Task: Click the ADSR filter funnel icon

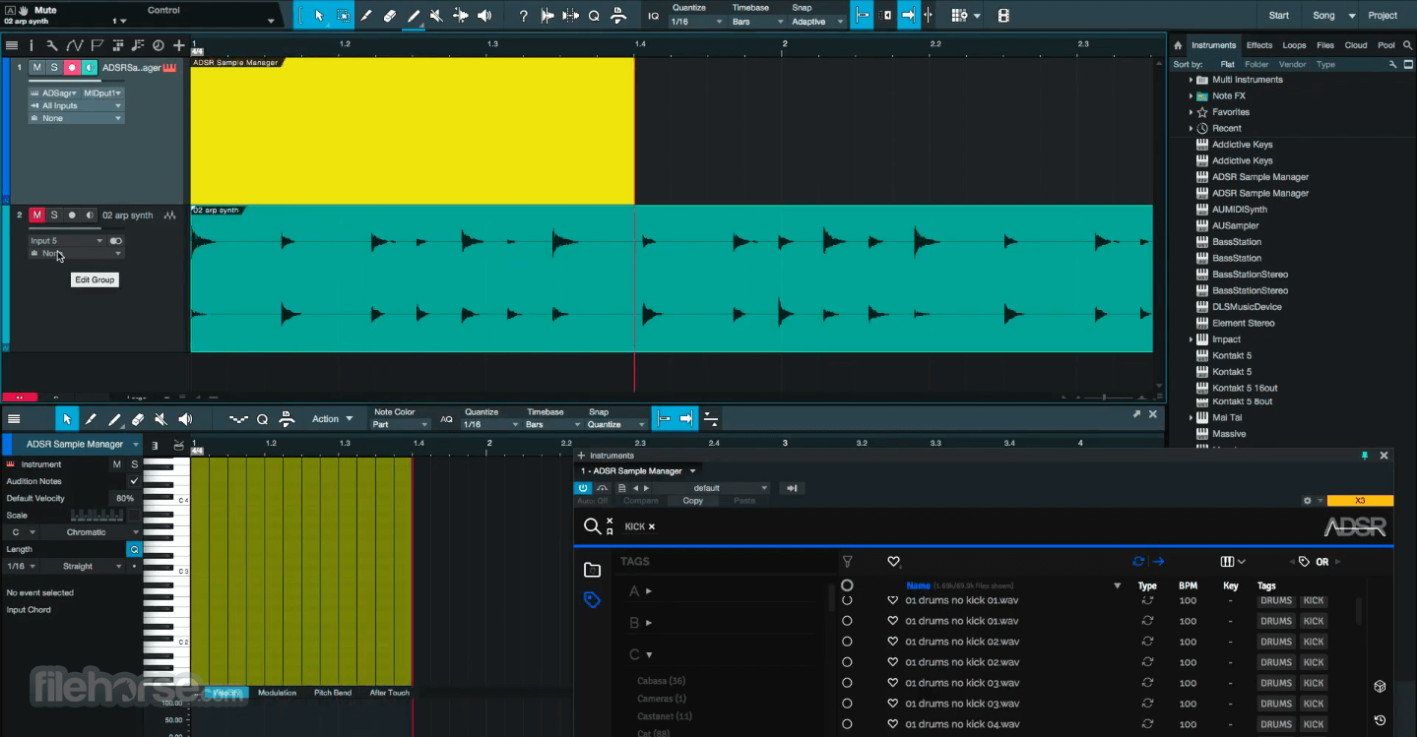Action: click(x=847, y=562)
